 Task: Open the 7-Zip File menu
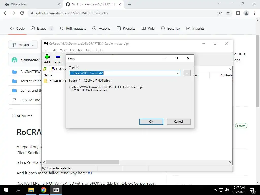(46, 50)
